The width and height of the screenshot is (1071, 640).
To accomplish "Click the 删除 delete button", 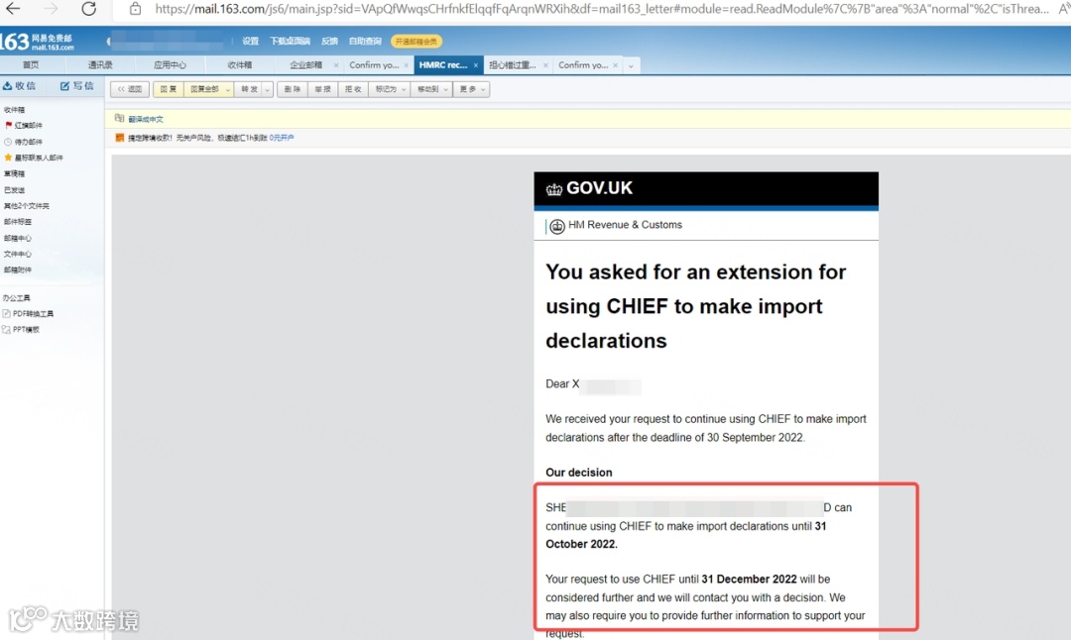I will point(293,89).
